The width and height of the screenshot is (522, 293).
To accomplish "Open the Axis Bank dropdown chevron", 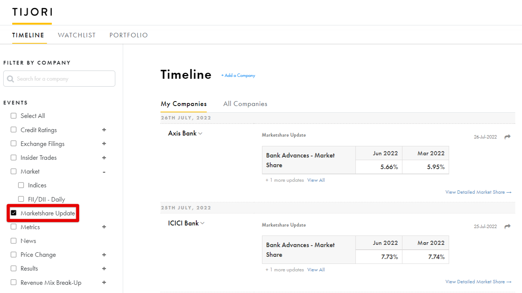I will click(201, 134).
